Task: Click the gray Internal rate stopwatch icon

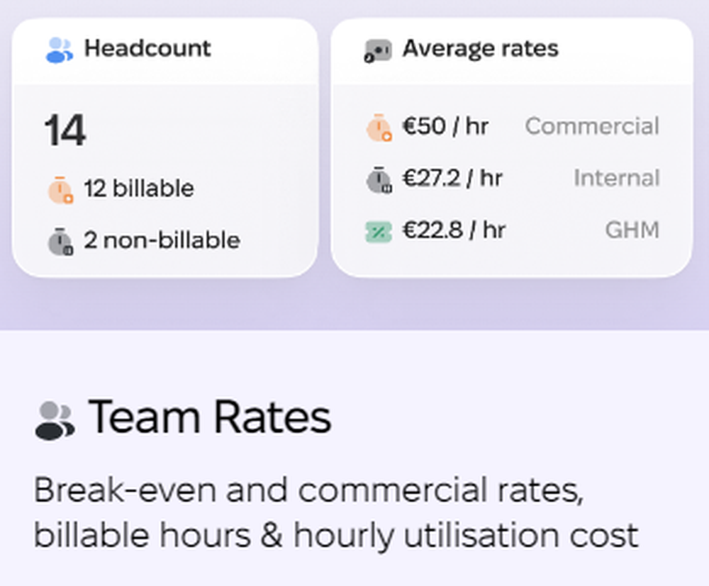Action: (379, 179)
